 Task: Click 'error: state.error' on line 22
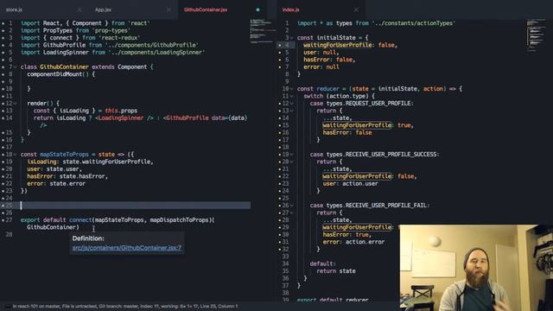click(x=56, y=184)
